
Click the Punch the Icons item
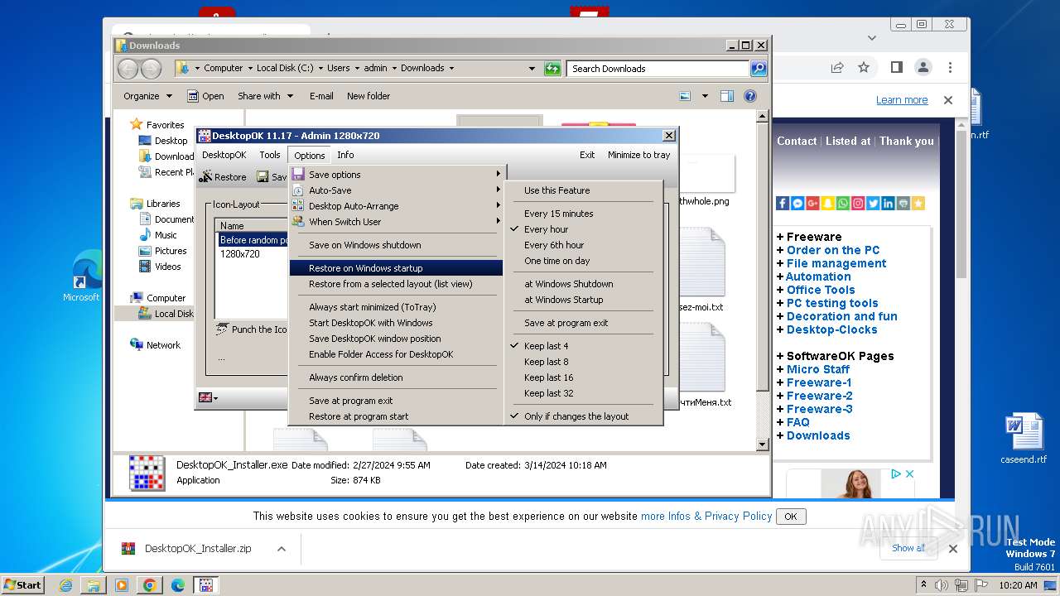pos(252,329)
